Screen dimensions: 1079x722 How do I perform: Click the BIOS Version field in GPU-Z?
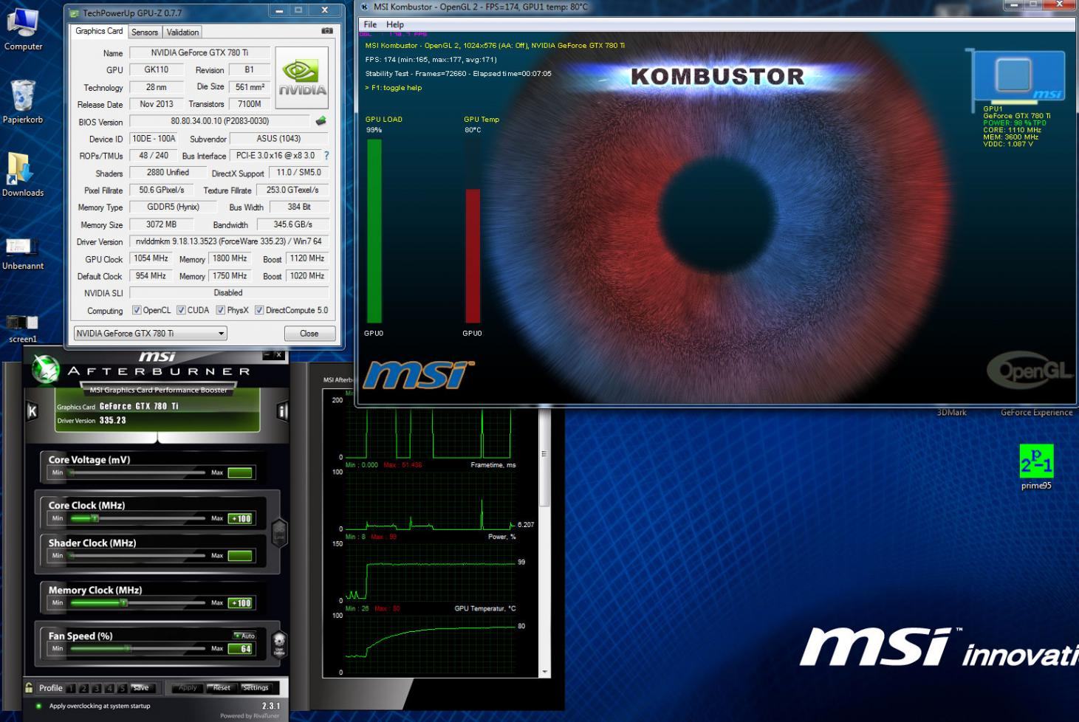coord(220,121)
